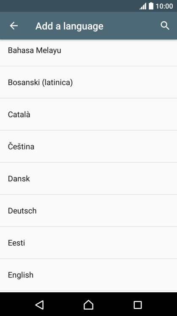Choose English from the list

88,274
